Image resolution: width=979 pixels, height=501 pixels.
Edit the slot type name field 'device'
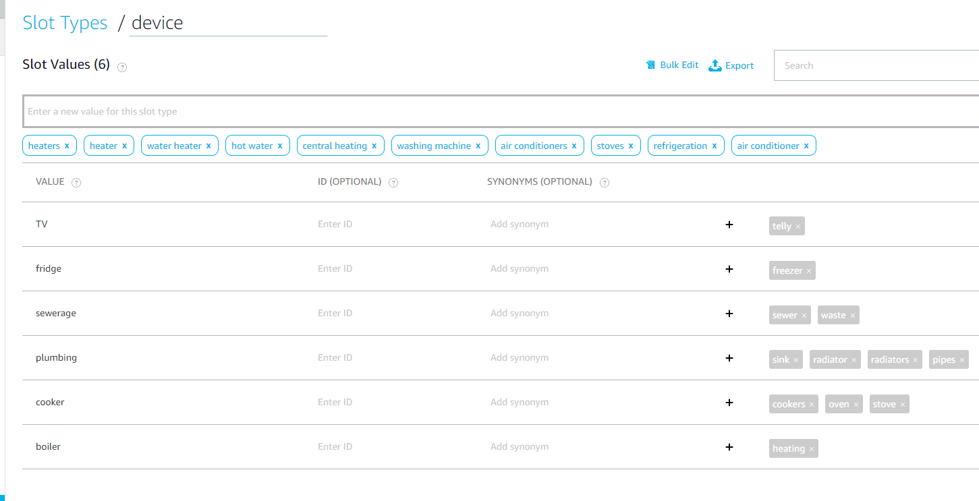[x=228, y=23]
